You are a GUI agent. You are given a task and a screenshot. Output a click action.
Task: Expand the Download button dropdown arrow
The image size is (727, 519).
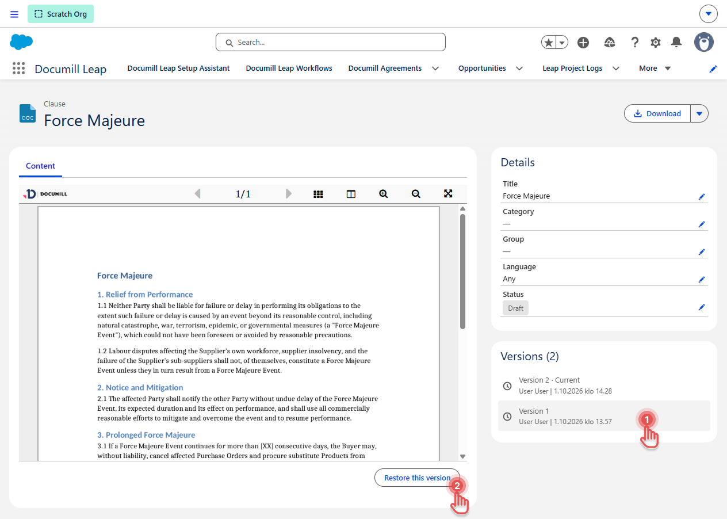pyautogui.click(x=699, y=113)
